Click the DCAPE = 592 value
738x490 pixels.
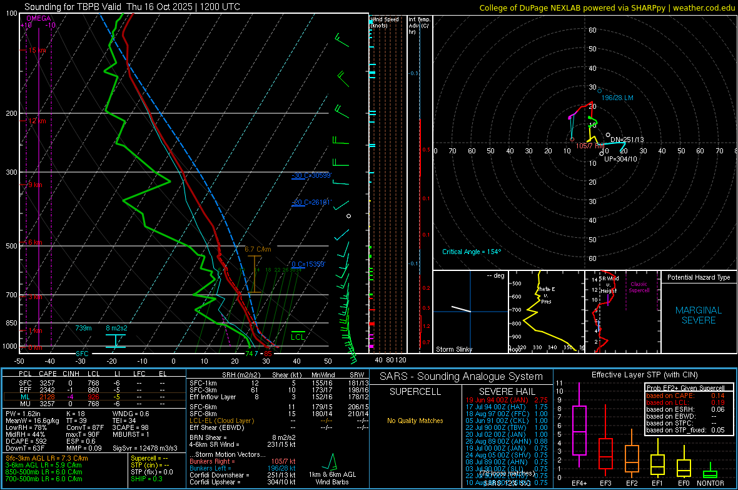click(x=26, y=441)
